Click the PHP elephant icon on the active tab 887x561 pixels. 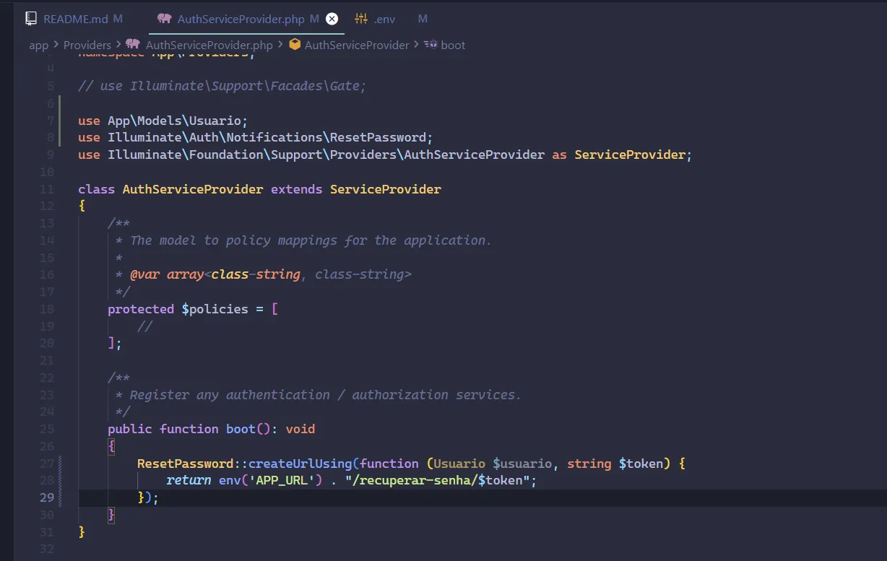[164, 19]
